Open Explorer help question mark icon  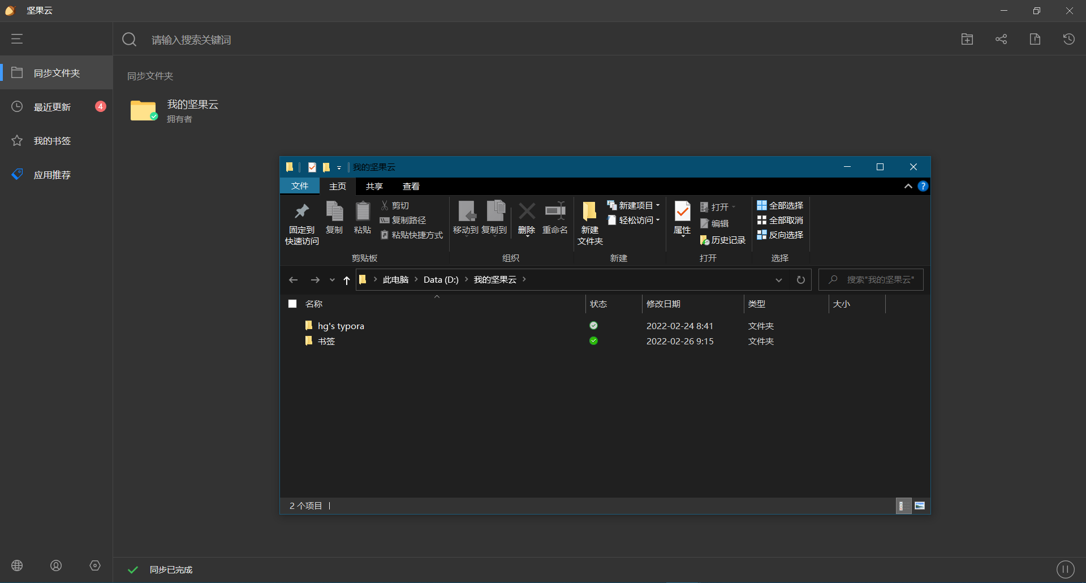[923, 186]
